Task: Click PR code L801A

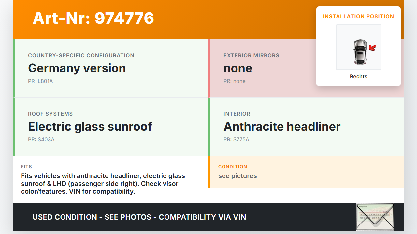Action: pyautogui.click(x=40, y=81)
